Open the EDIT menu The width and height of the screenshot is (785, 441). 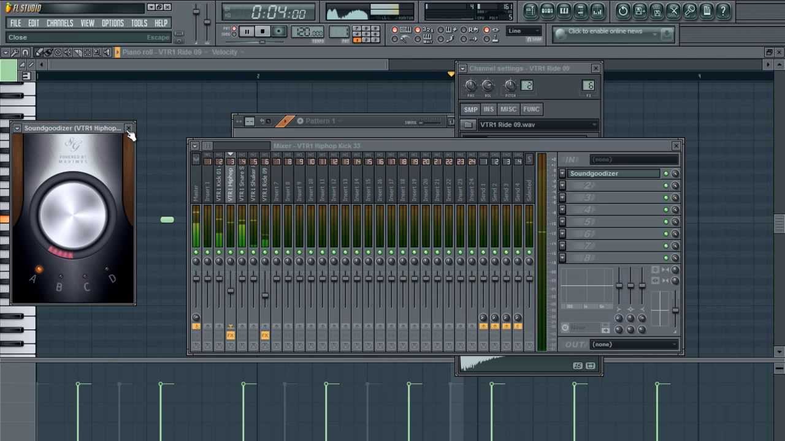pos(33,23)
